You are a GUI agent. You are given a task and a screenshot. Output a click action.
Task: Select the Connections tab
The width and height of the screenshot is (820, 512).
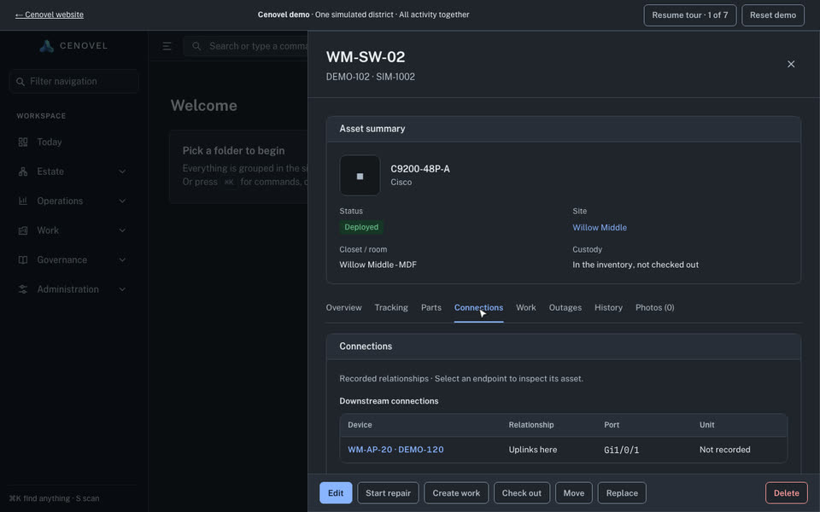point(478,308)
